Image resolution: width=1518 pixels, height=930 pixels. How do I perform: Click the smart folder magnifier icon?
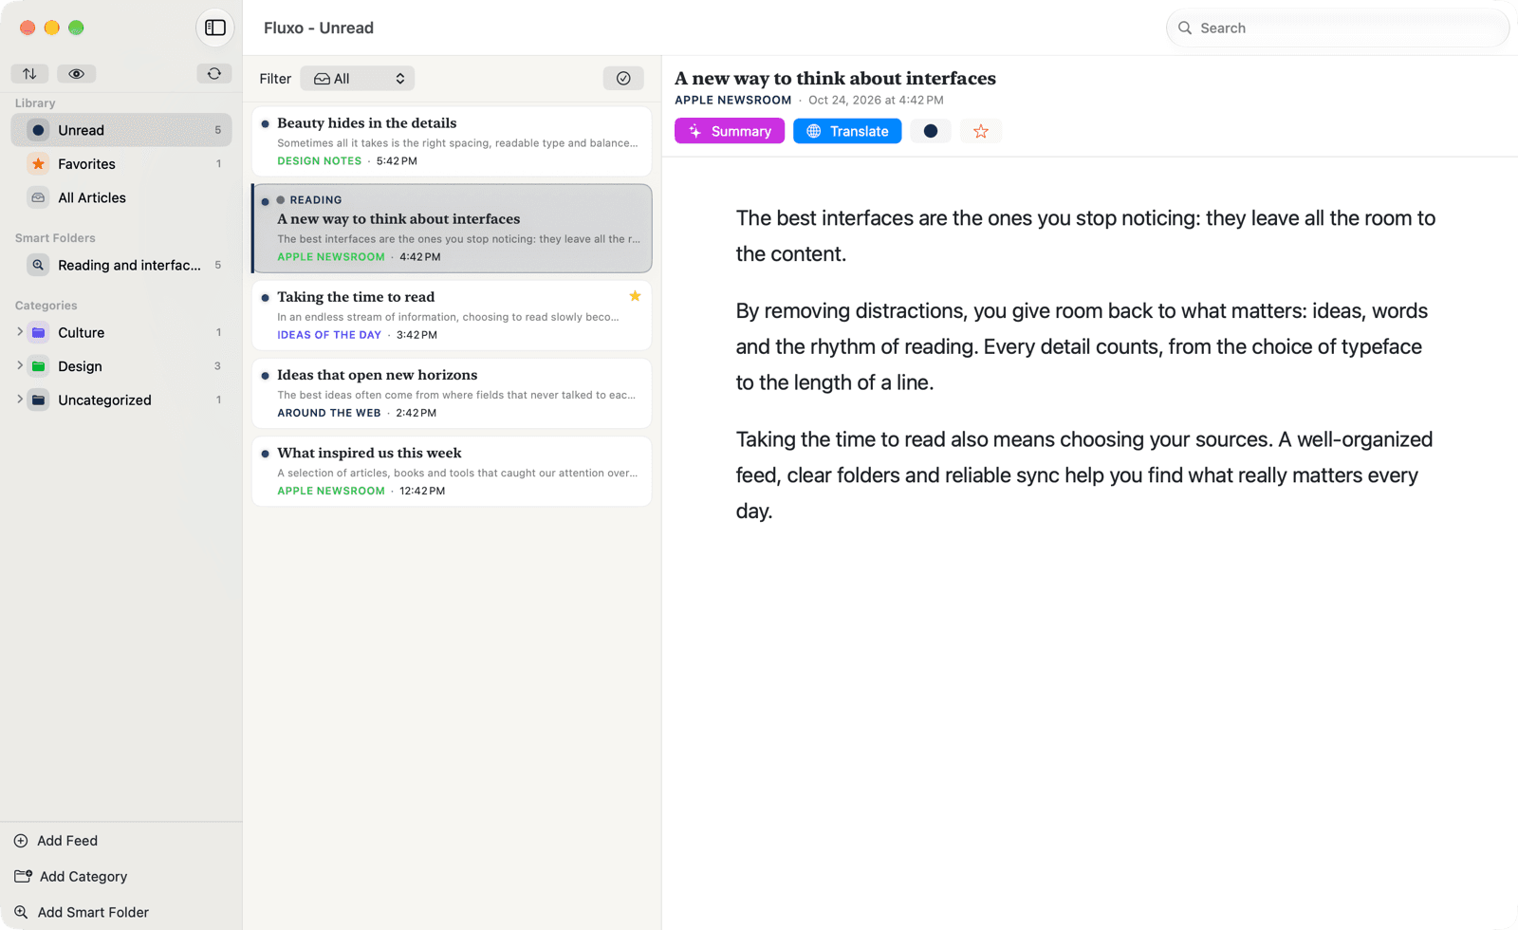coord(39,265)
